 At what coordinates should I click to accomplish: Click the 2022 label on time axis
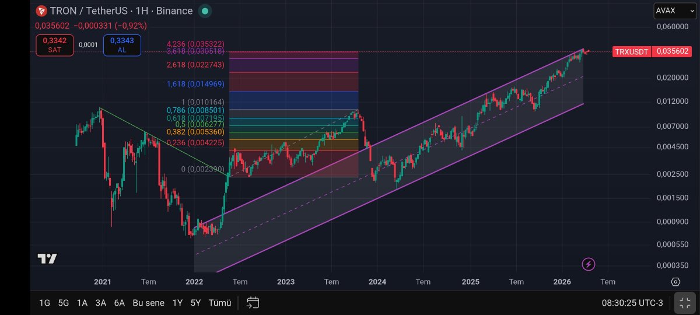[x=194, y=282]
